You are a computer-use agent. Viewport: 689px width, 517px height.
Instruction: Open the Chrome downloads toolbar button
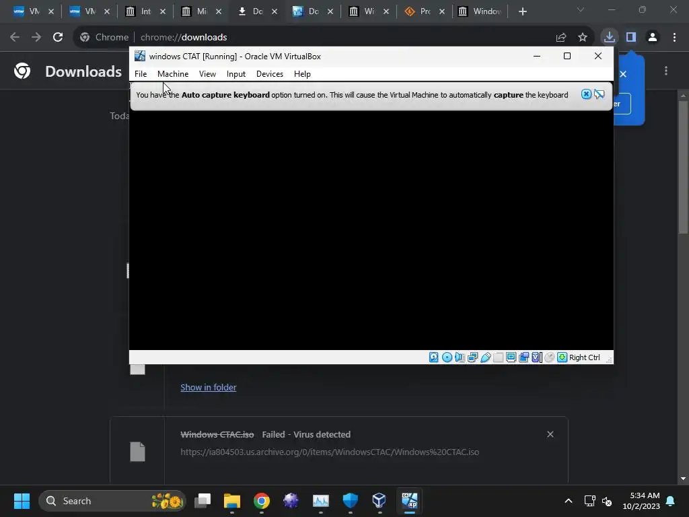coord(610,38)
